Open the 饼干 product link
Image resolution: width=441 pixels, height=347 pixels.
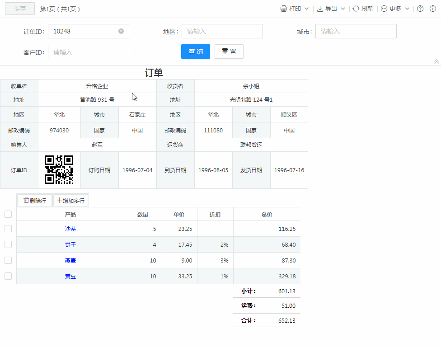pyautogui.click(x=70, y=244)
